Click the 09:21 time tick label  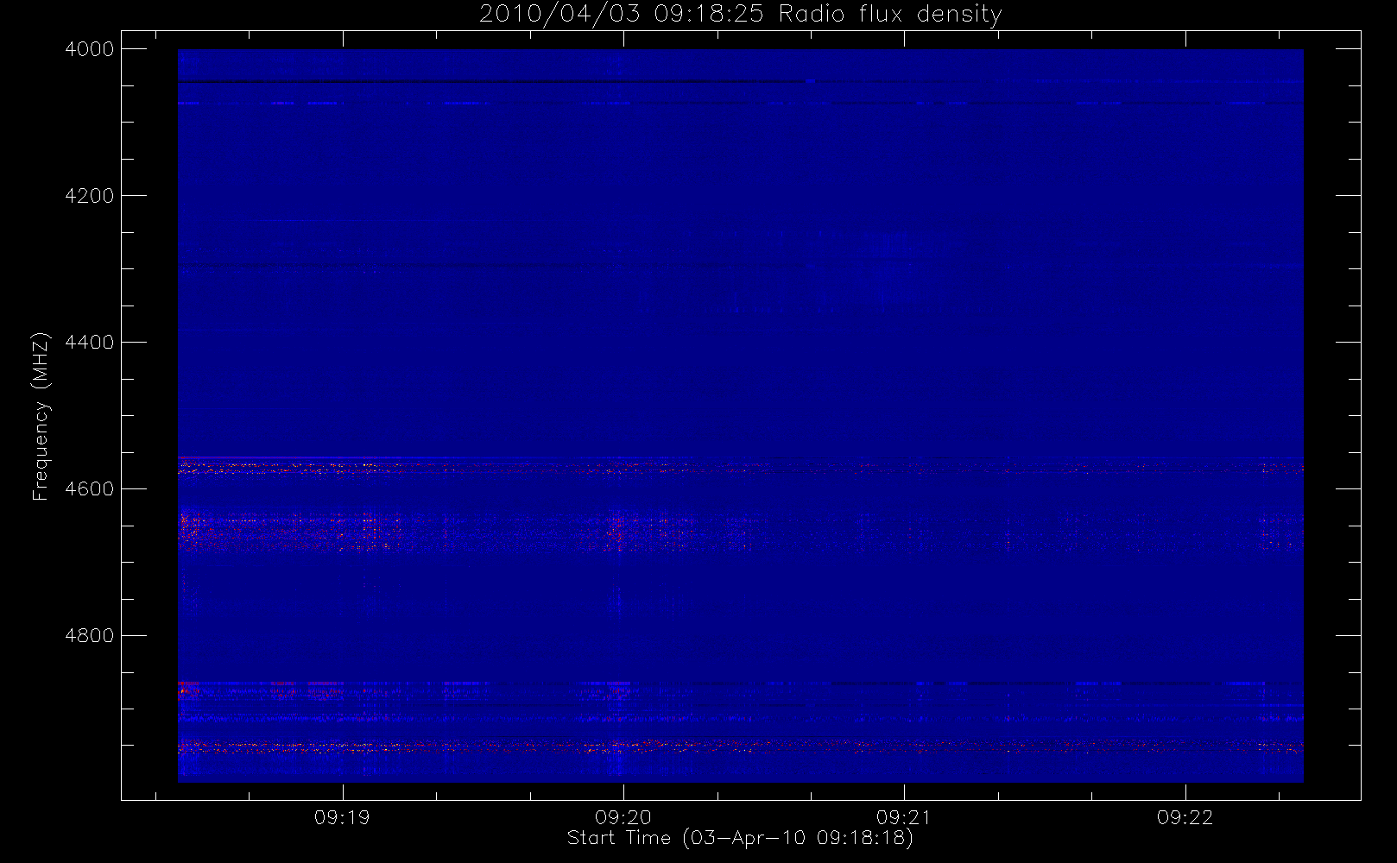click(904, 817)
